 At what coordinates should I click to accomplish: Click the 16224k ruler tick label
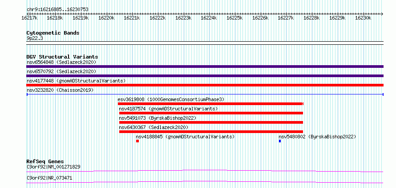point(209,18)
